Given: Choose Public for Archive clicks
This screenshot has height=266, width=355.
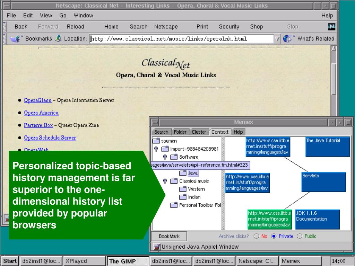Looking at the screenshot, I should (300, 236).
